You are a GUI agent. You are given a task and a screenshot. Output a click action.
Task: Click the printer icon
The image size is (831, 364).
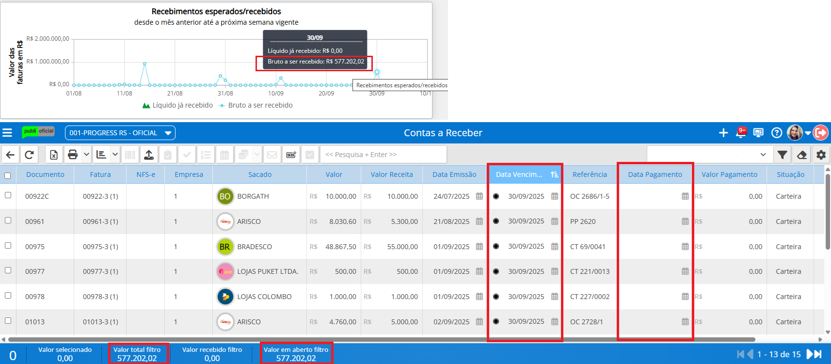[x=73, y=155]
